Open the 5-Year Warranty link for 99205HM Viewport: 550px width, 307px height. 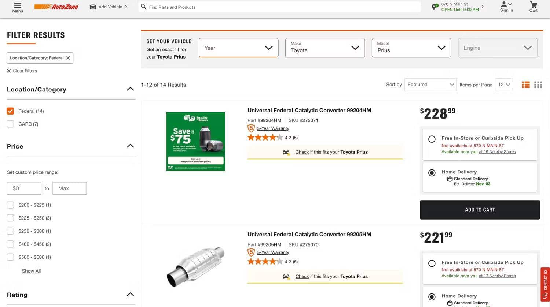[x=273, y=252]
